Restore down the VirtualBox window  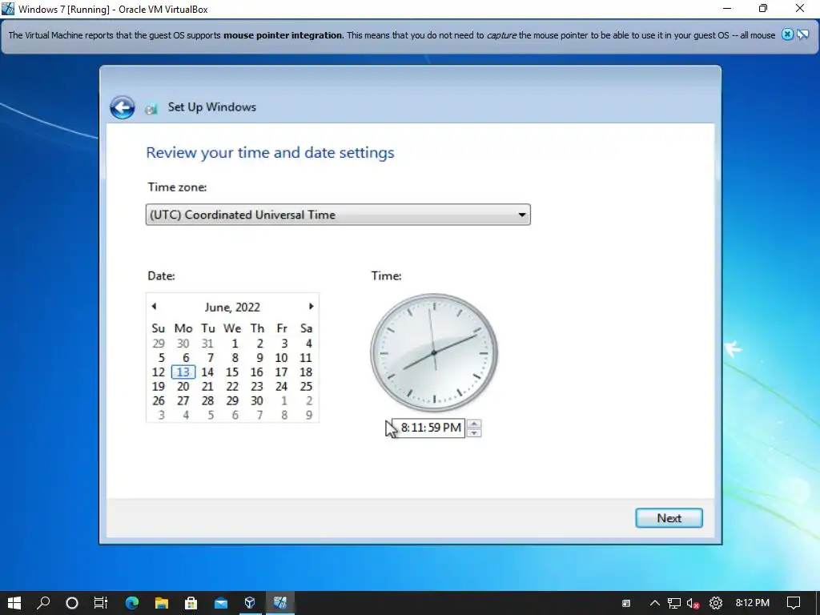763,9
